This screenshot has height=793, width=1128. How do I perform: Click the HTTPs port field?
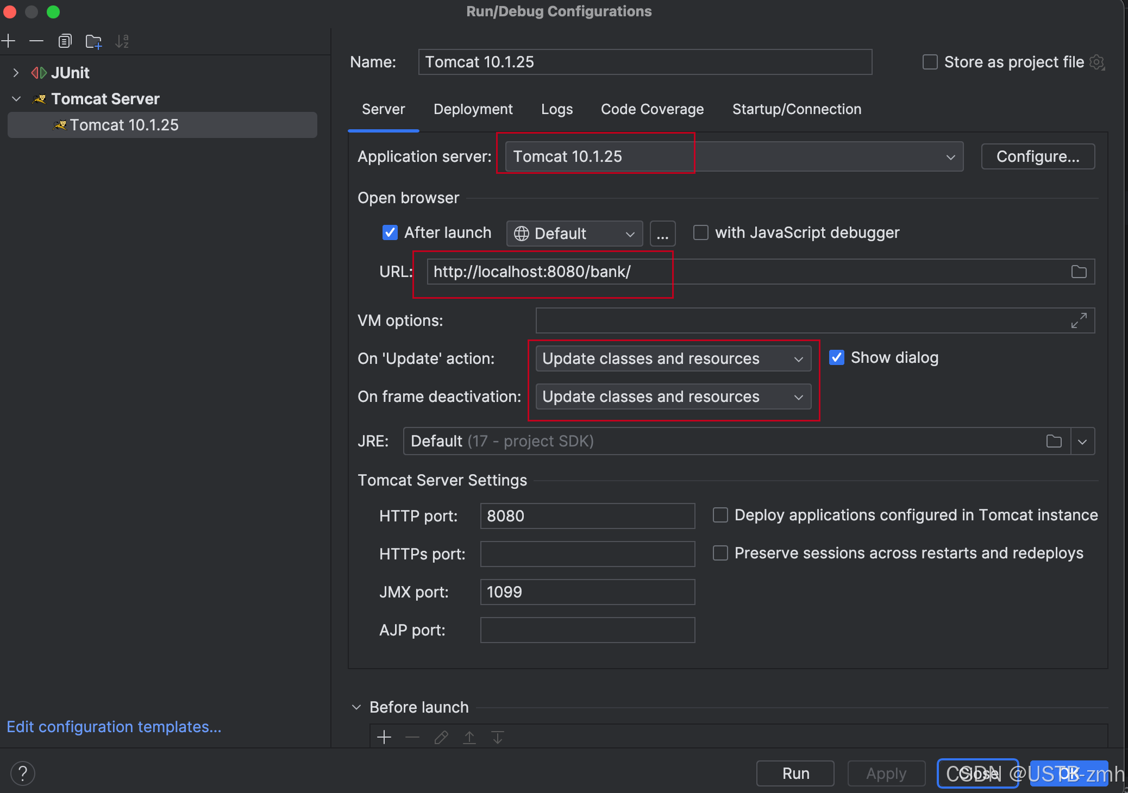click(x=587, y=554)
